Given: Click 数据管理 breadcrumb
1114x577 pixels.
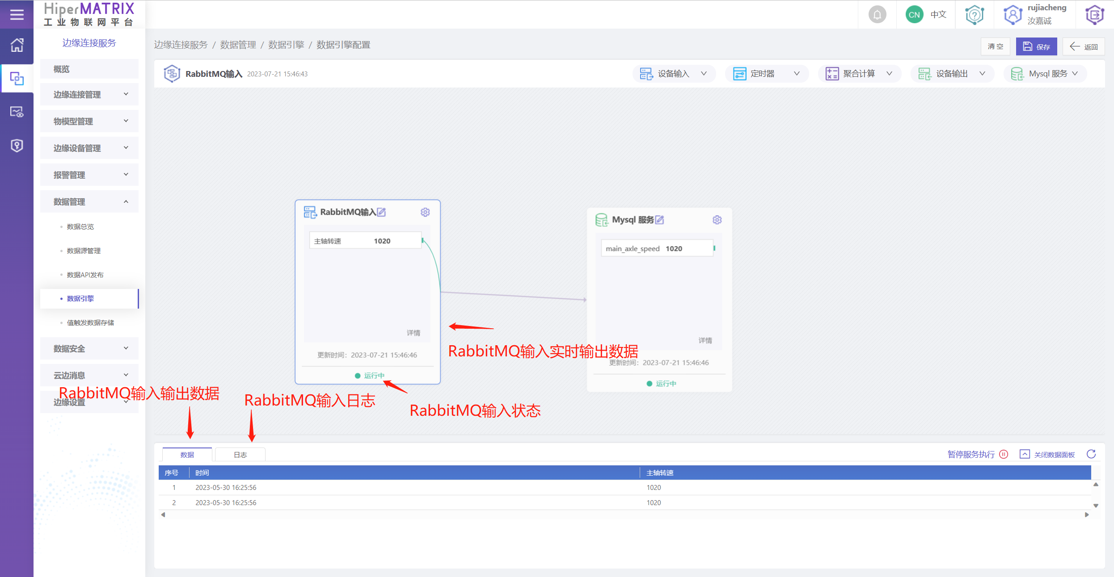Looking at the screenshot, I should (x=238, y=45).
